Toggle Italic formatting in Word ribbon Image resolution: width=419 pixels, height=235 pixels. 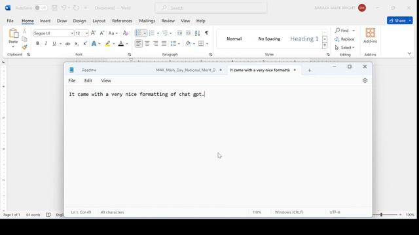46,44
